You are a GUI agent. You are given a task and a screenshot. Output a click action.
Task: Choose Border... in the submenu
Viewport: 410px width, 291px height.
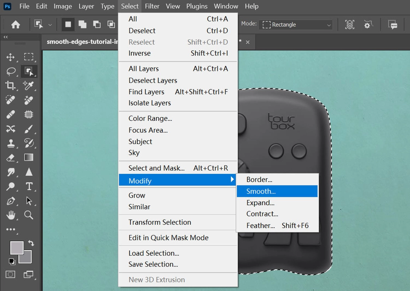277,180
